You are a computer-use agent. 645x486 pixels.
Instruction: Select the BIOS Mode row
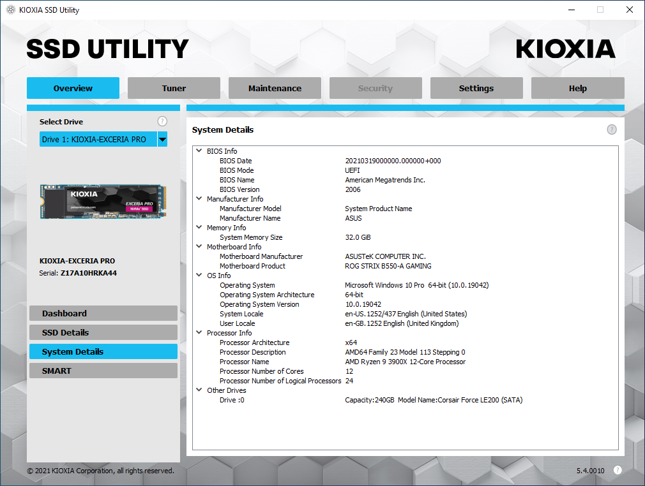click(x=405, y=170)
